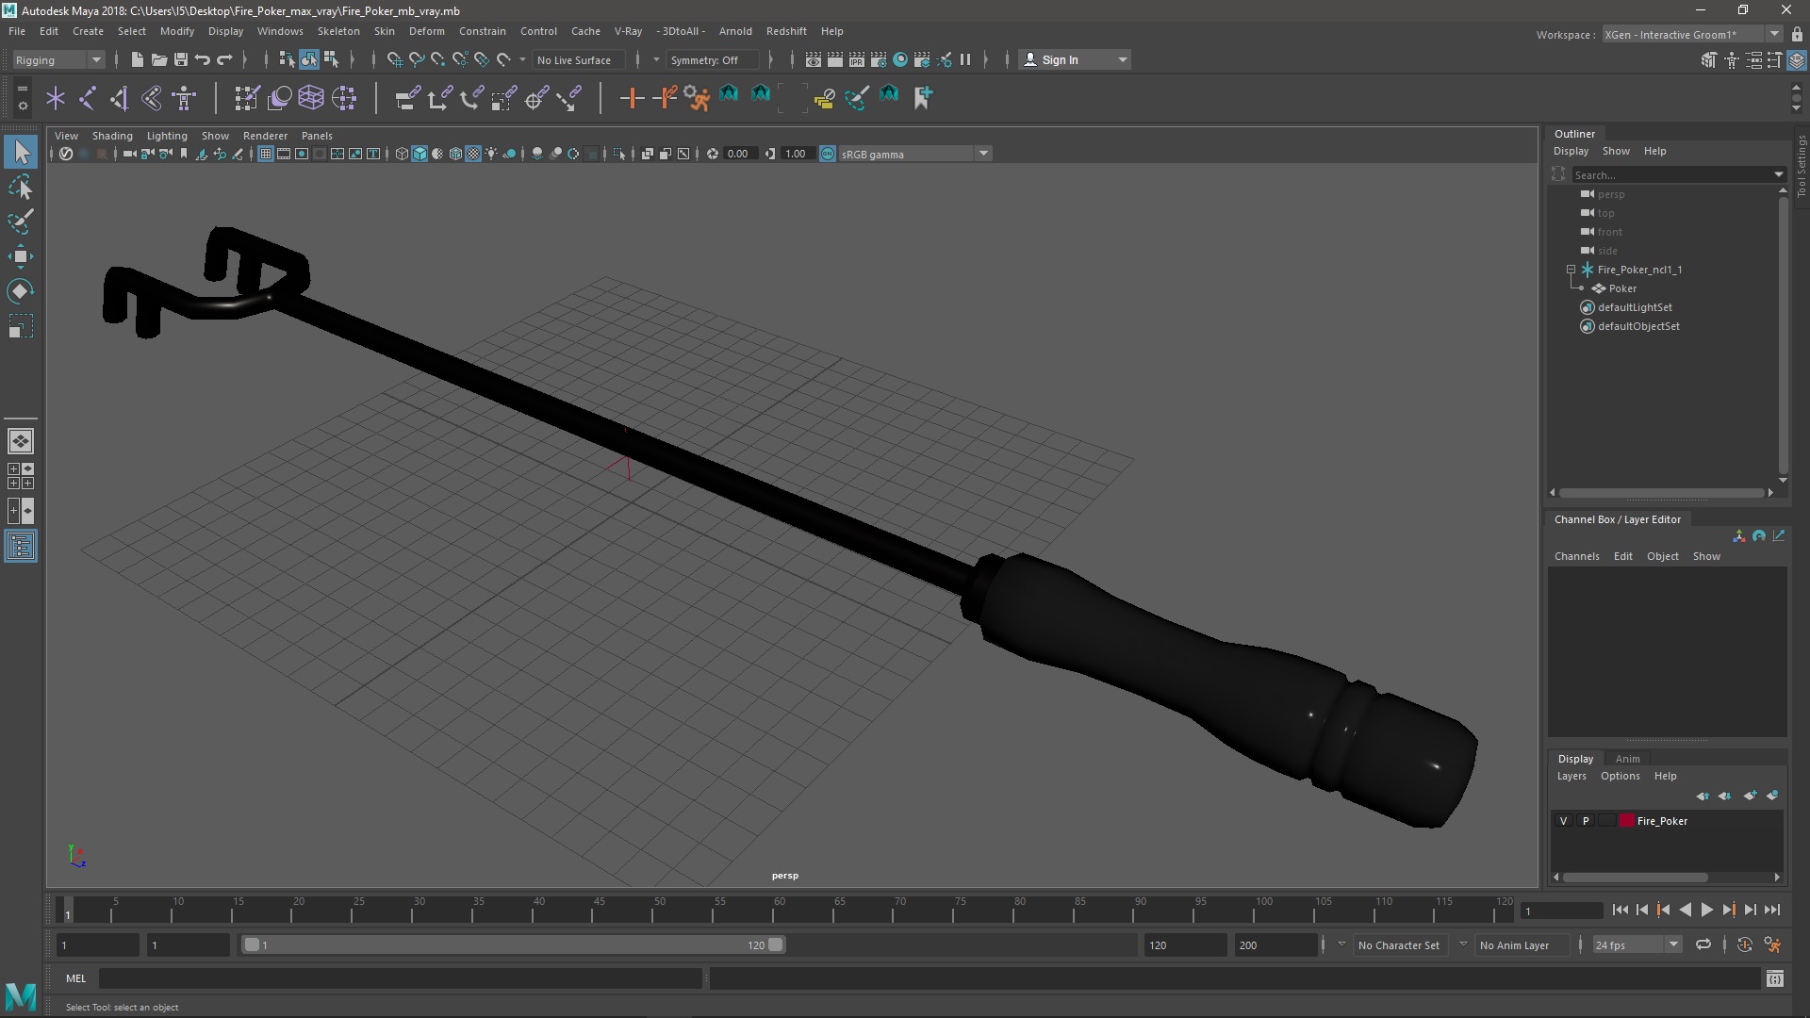Click the playback range slider bar
Viewport: 1810px width, 1018px height.
pos(514,944)
